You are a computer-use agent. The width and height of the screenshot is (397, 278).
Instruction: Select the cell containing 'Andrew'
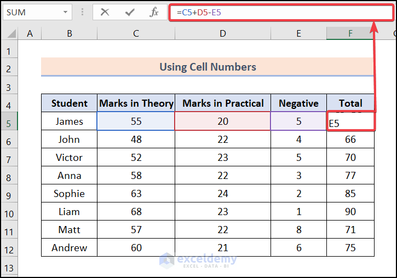[69, 247]
